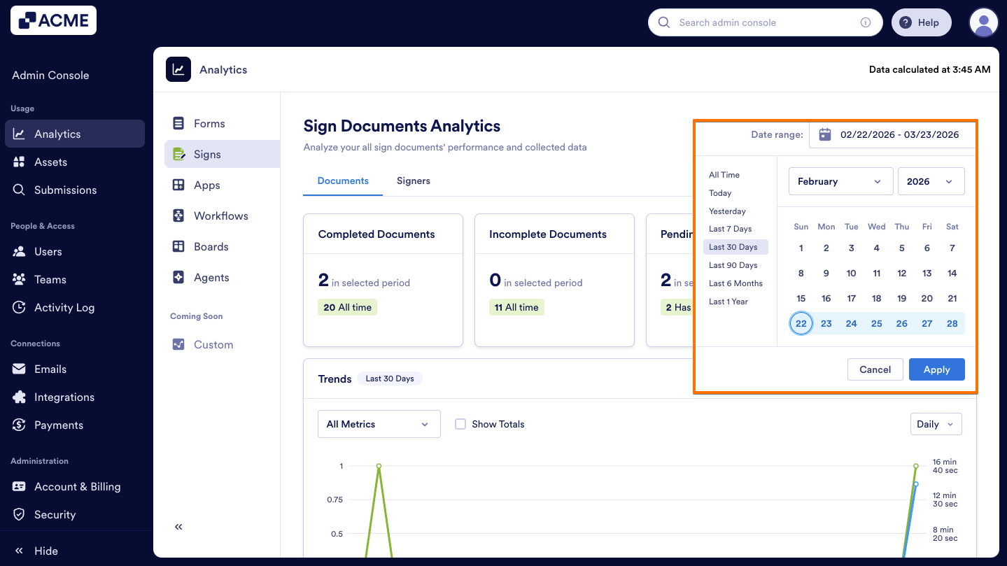Change the Daily granularity dropdown
The image size is (1007, 566).
click(936, 424)
